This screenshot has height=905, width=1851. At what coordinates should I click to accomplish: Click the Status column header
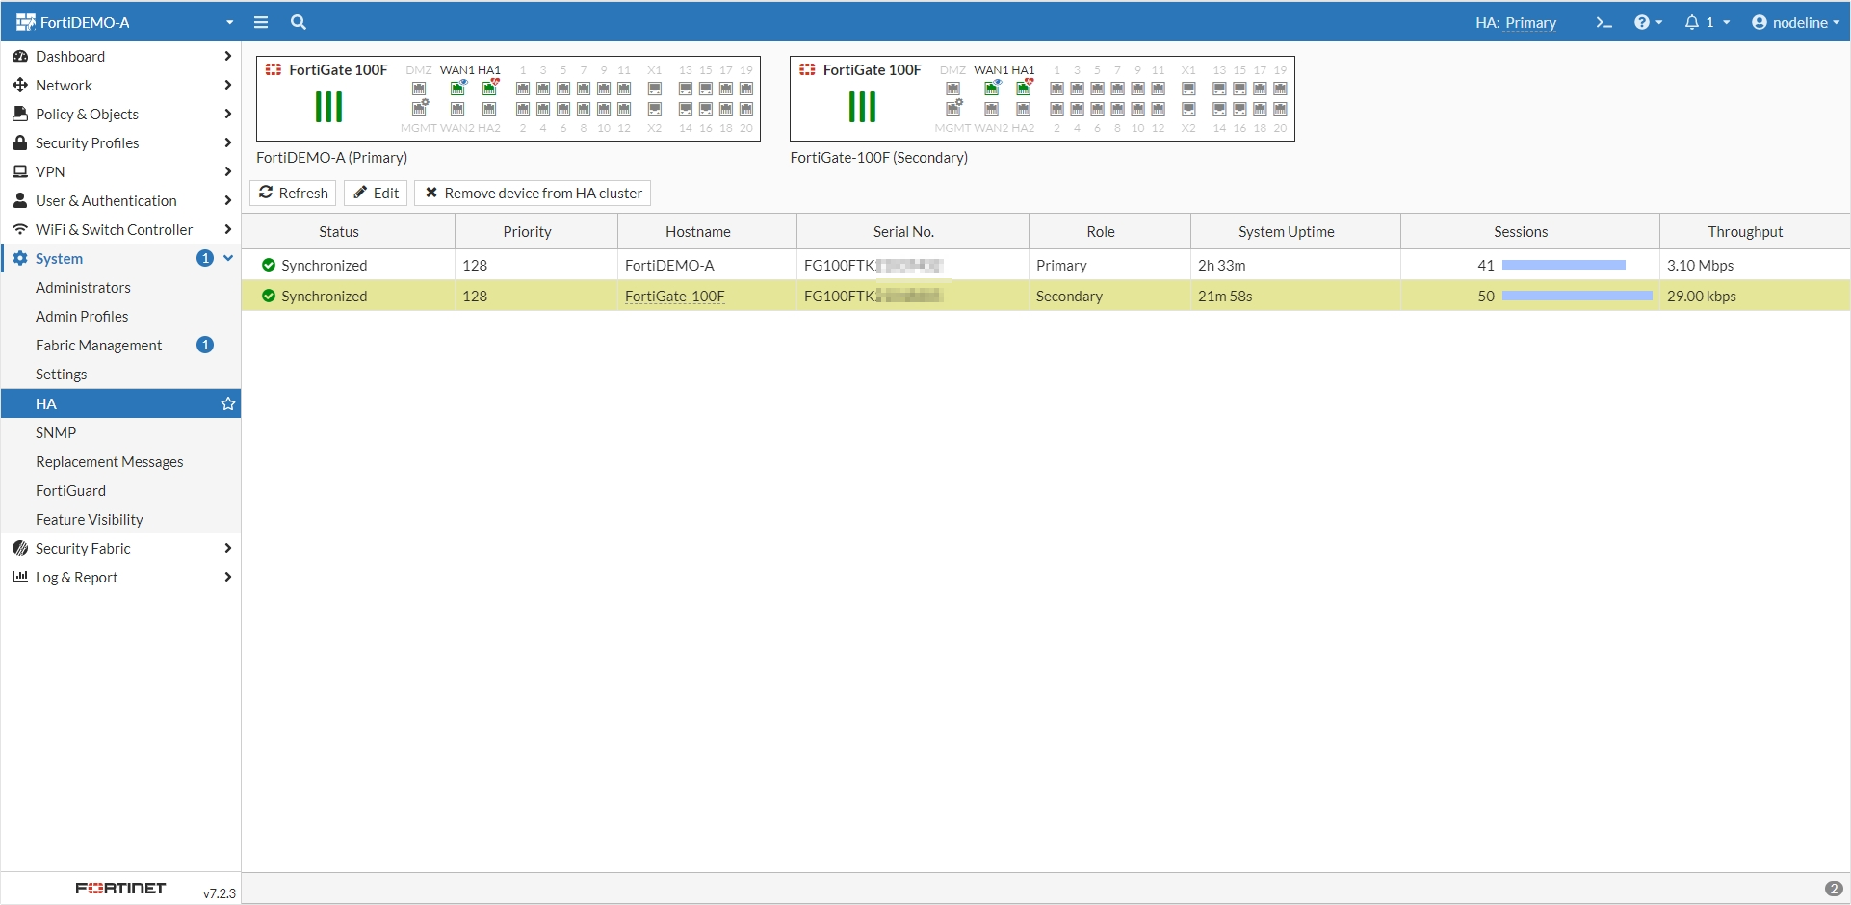point(339,231)
